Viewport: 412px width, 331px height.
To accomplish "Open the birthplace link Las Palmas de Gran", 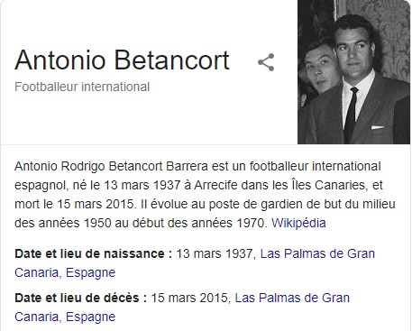I will click(x=317, y=253).
